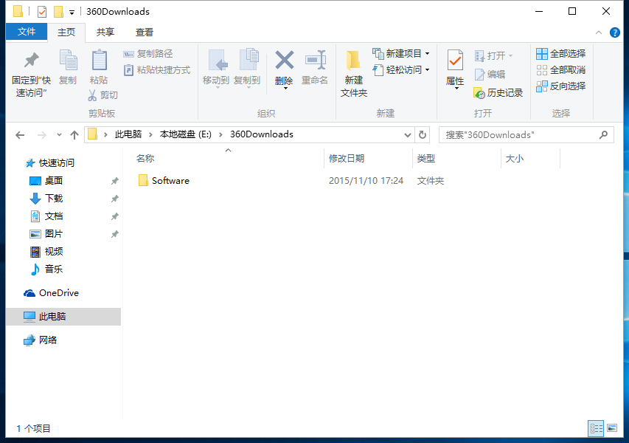The height and width of the screenshot is (443, 629).
Task: Click the 删除 delete X icon
Action: 284,61
